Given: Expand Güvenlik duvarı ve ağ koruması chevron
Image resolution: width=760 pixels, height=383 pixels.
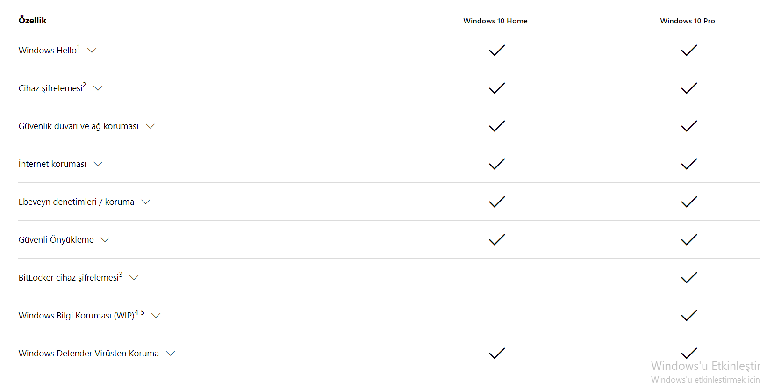Looking at the screenshot, I should [150, 126].
